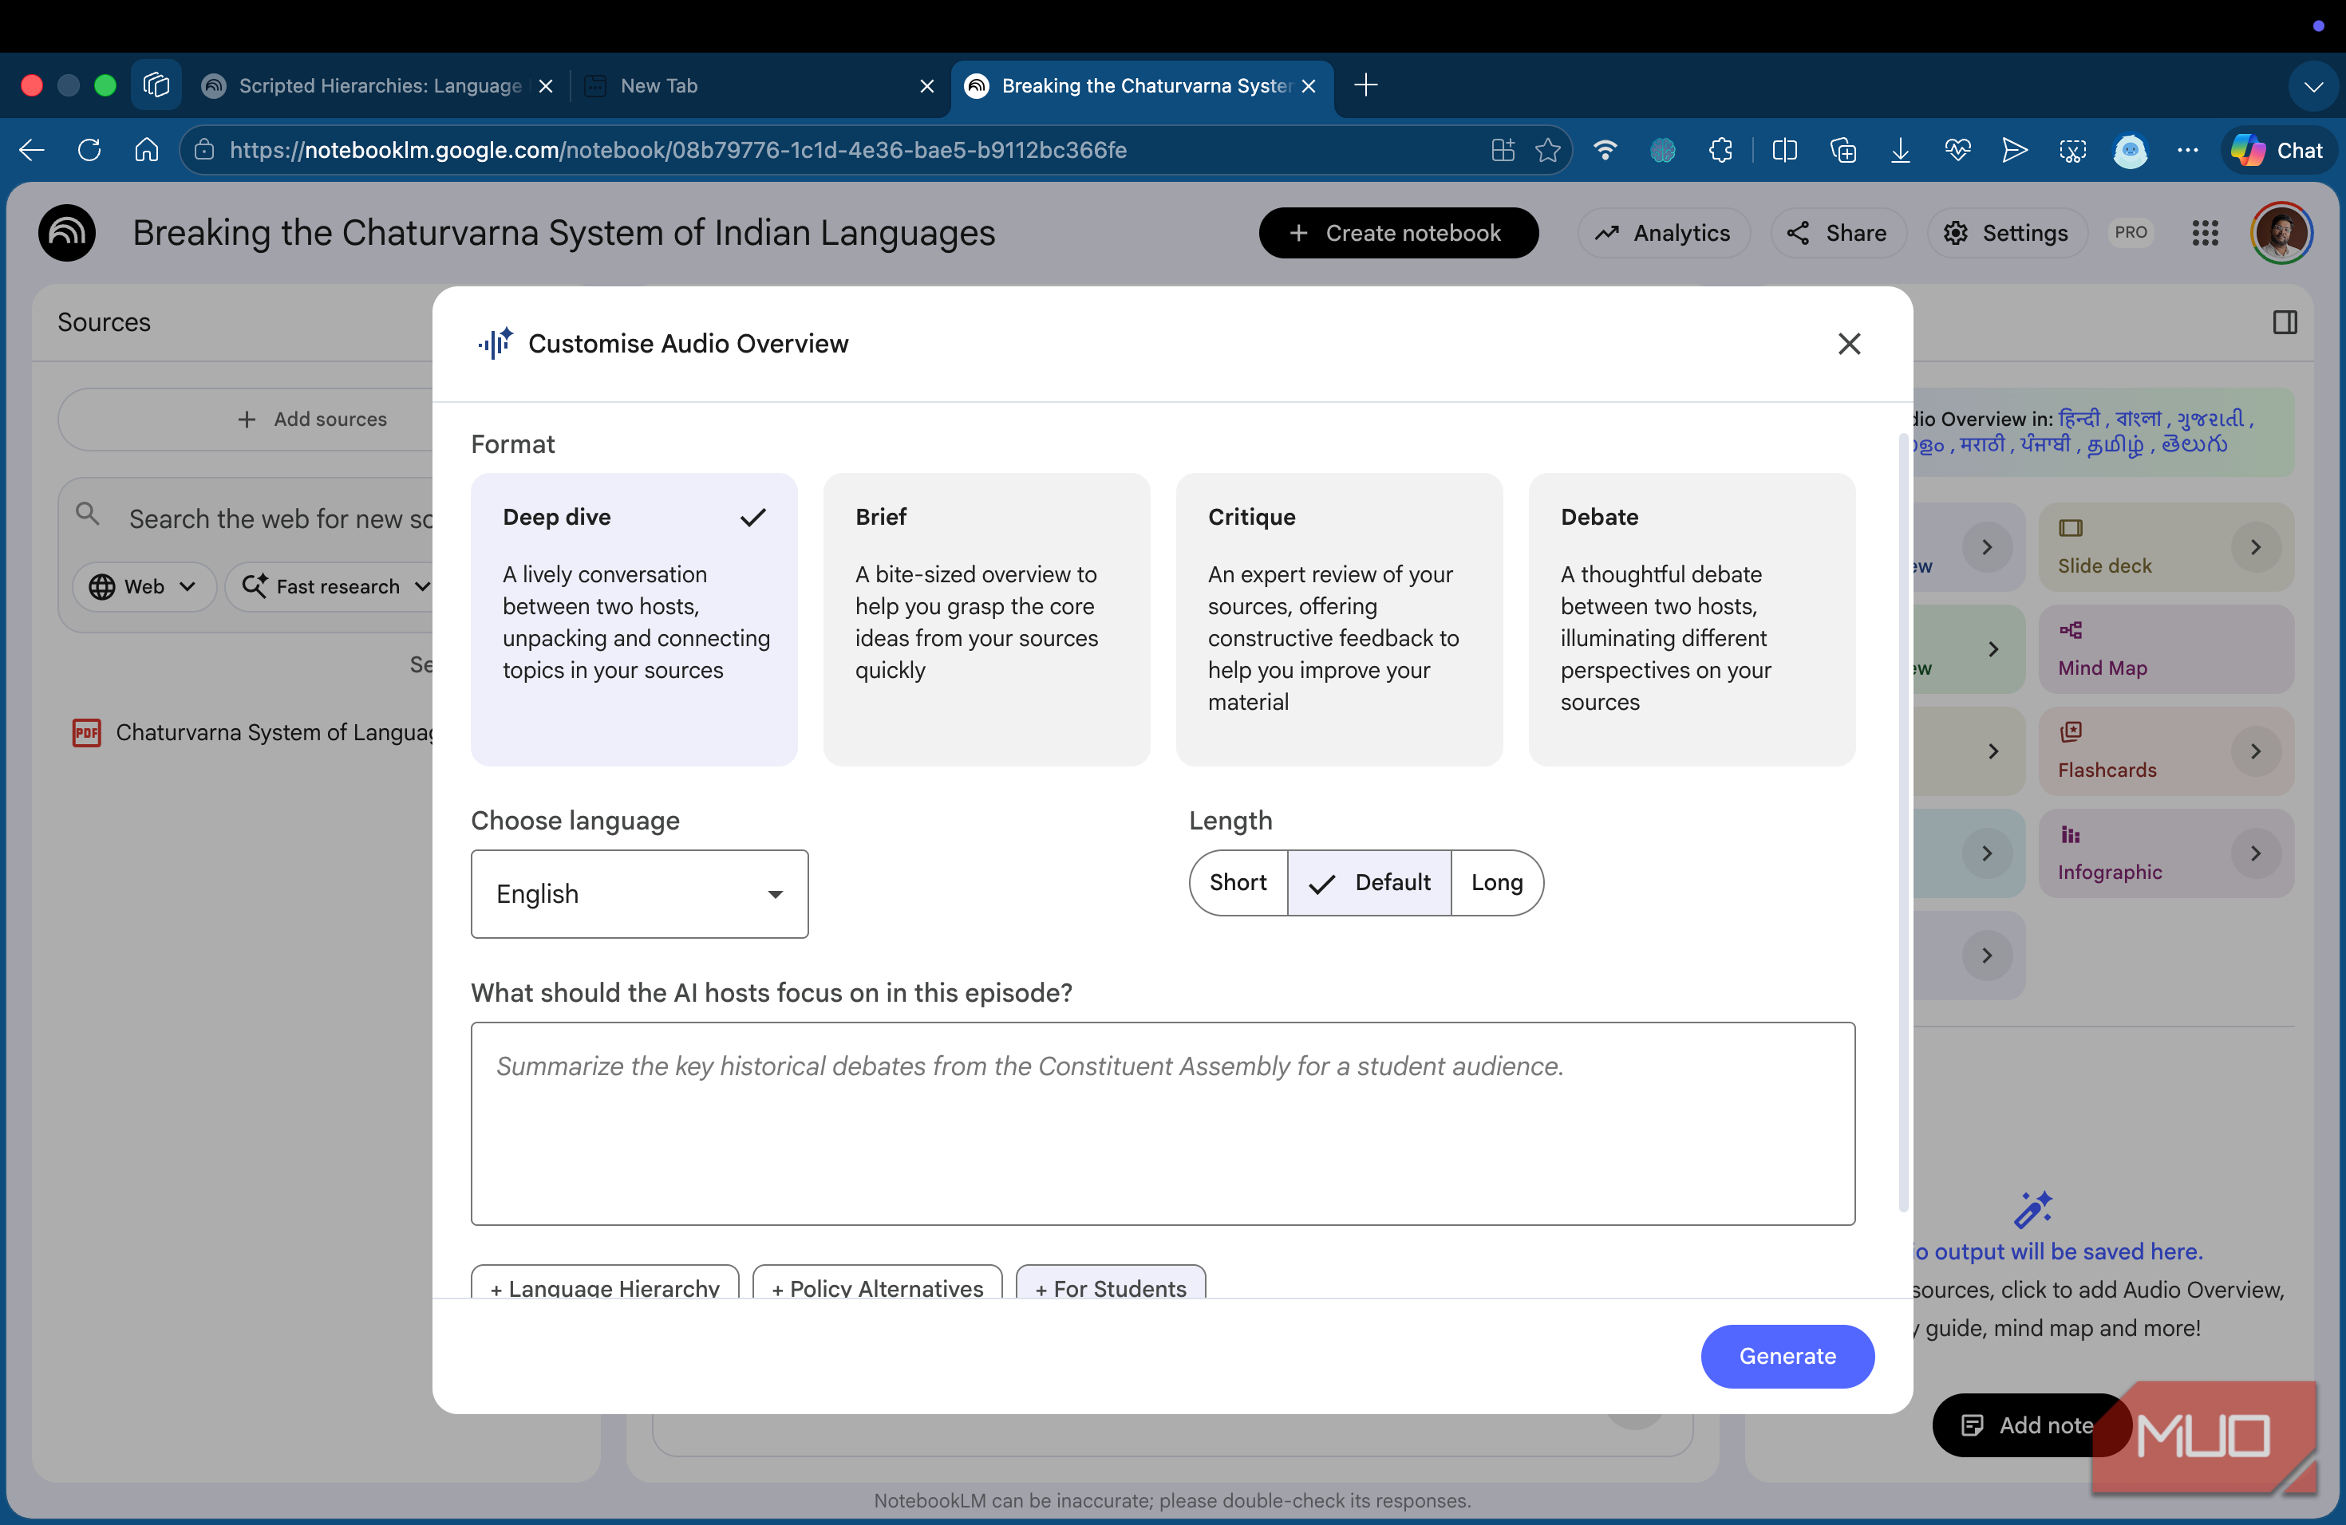The height and width of the screenshot is (1525, 2346).
Task: Go to browser home icon
Action: click(146, 150)
